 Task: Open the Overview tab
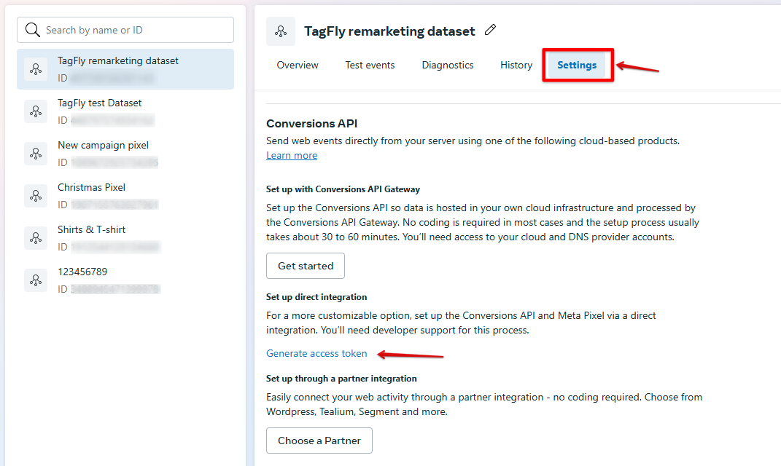click(298, 66)
